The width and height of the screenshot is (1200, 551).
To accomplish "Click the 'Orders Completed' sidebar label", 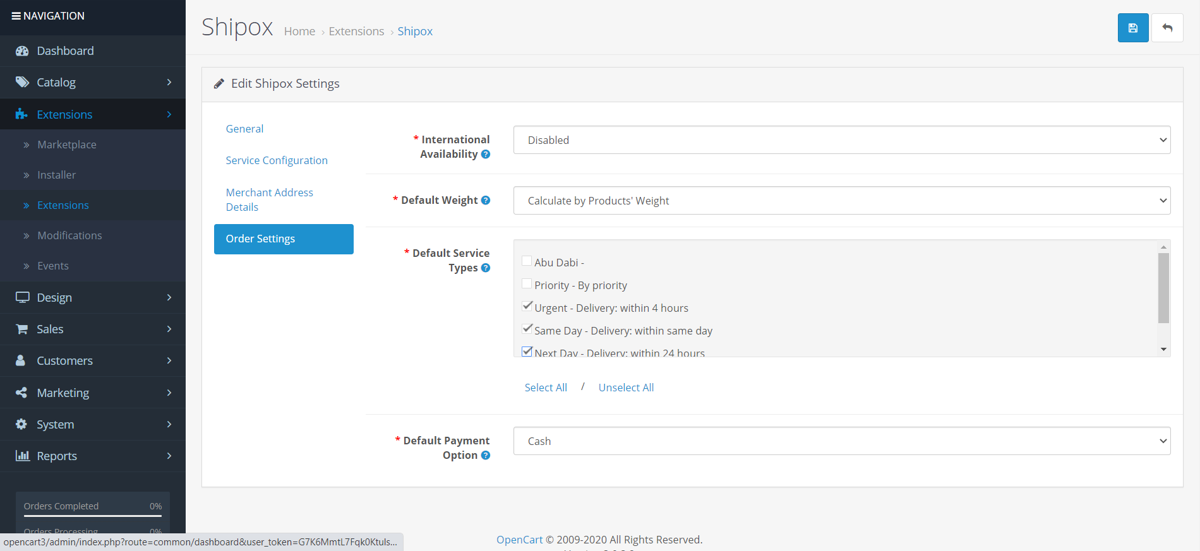I will [61, 506].
